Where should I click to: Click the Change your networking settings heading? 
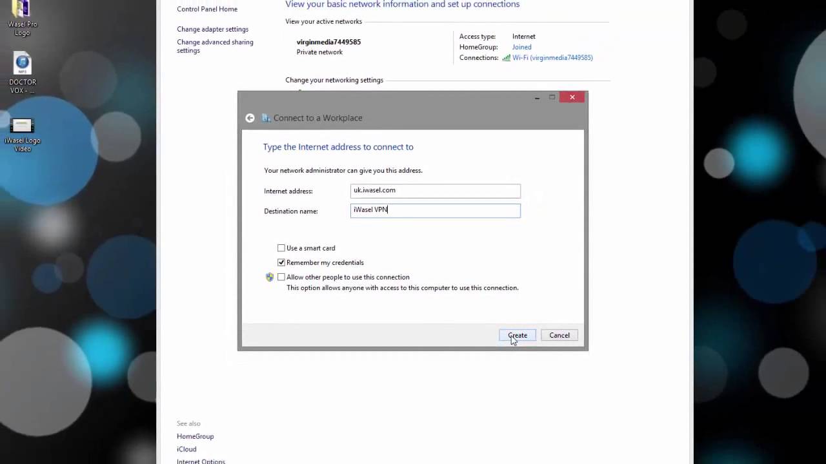[x=334, y=80]
